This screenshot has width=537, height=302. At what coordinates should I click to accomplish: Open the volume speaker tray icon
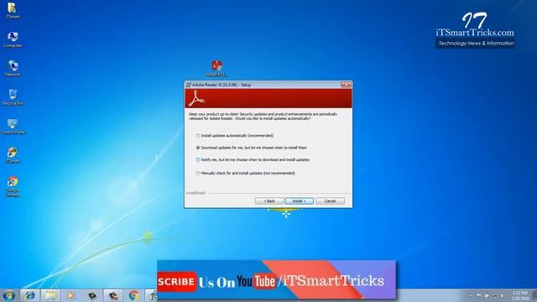(503, 295)
